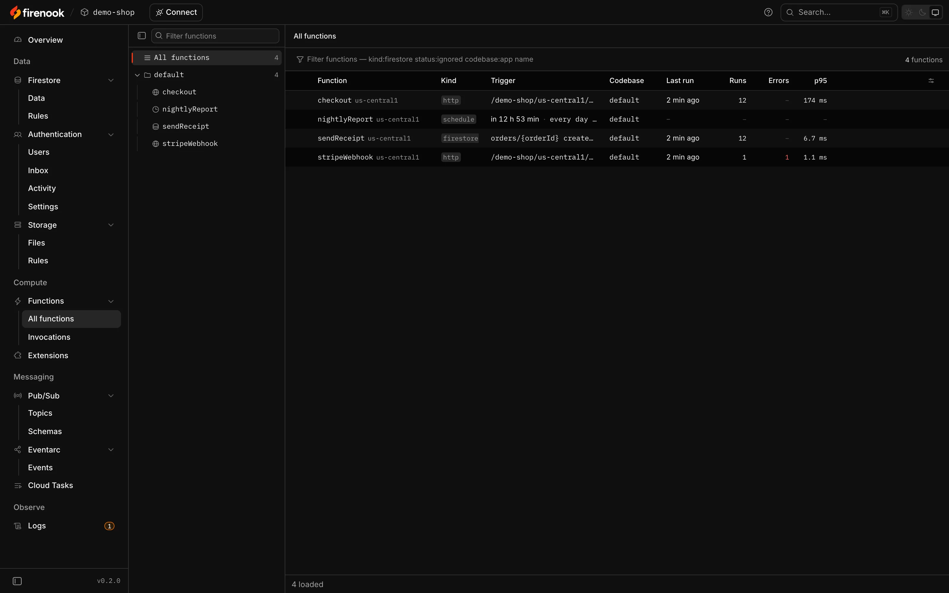Click the Cloud Tasks icon
The width and height of the screenshot is (949, 593).
(18, 486)
